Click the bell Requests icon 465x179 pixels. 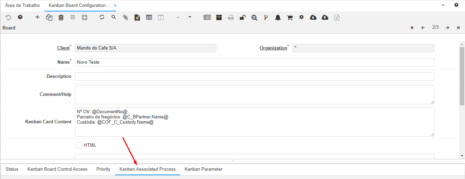click(278, 17)
